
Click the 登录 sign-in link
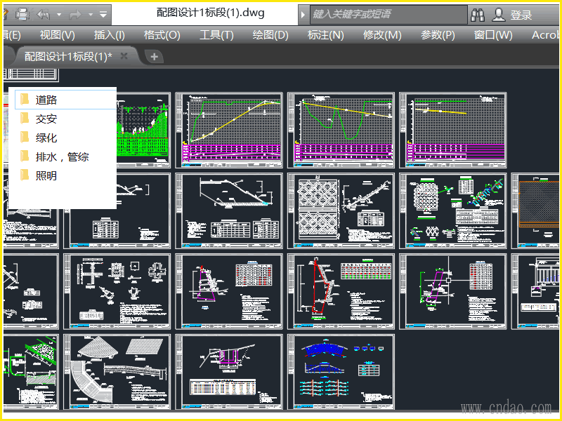[x=521, y=15]
